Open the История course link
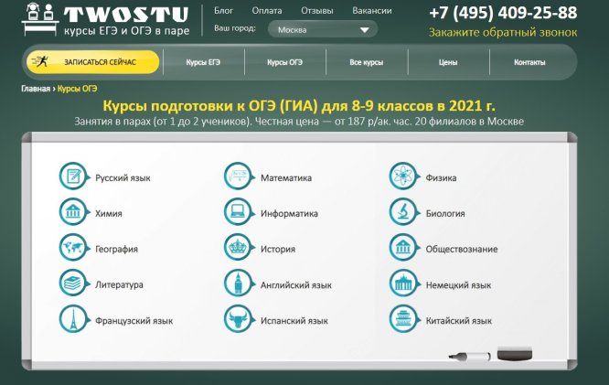This screenshot has height=385, width=609. 278,249
